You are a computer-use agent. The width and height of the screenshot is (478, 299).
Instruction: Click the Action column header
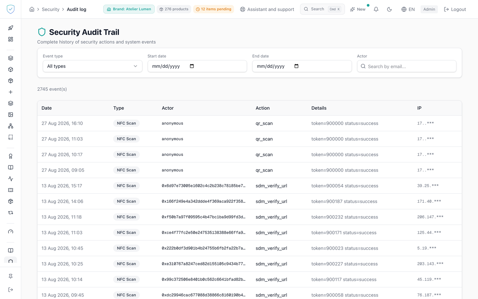[263, 108]
